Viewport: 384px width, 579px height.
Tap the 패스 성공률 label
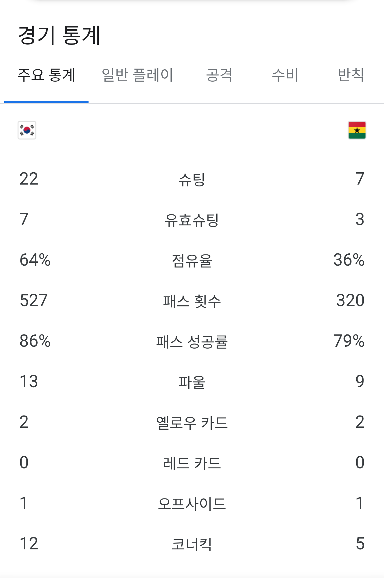tap(192, 342)
